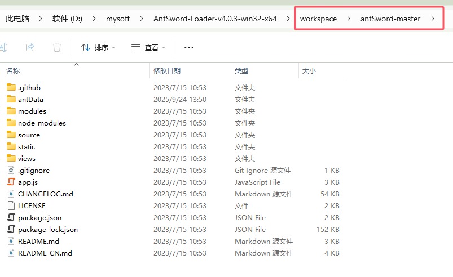The height and width of the screenshot is (277, 453).
Task: Expand chevron after AntSword-Loader breadcrumb
Action: tap(288, 19)
